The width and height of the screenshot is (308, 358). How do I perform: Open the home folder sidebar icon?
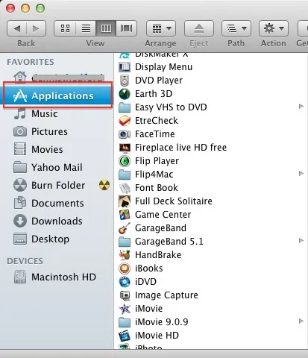click(x=20, y=77)
